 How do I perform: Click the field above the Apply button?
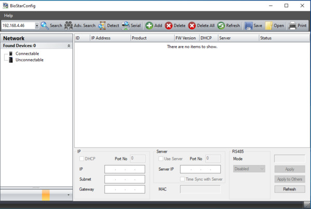pyautogui.click(x=290, y=158)
